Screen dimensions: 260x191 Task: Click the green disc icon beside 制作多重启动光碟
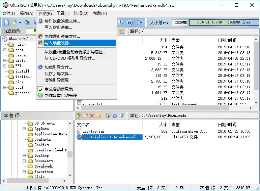click(x=40, y=95)
